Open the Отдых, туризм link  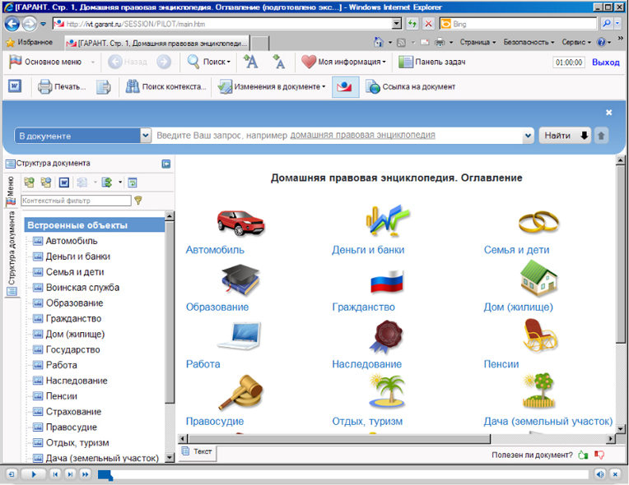(x=367, y=422)
